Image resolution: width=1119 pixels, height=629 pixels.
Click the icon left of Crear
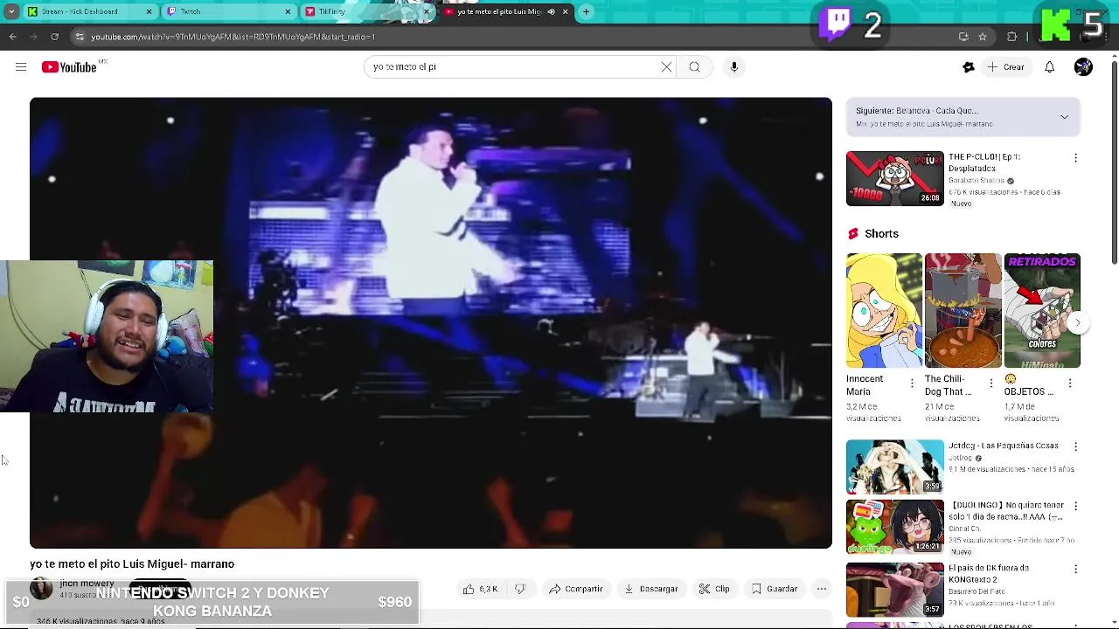968,67
